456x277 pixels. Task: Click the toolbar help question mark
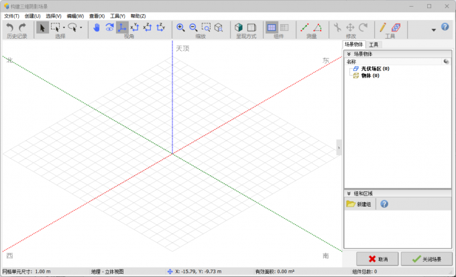click(x=445, y=27)
